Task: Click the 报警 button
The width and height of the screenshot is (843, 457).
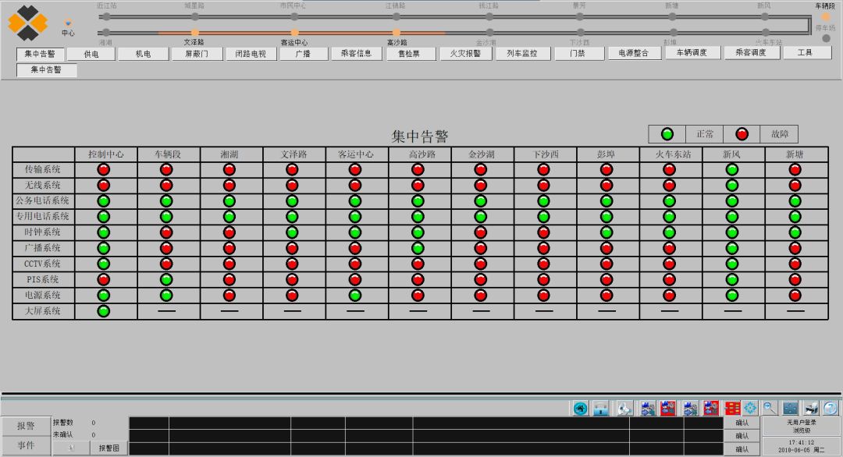Action: (26, 426)
